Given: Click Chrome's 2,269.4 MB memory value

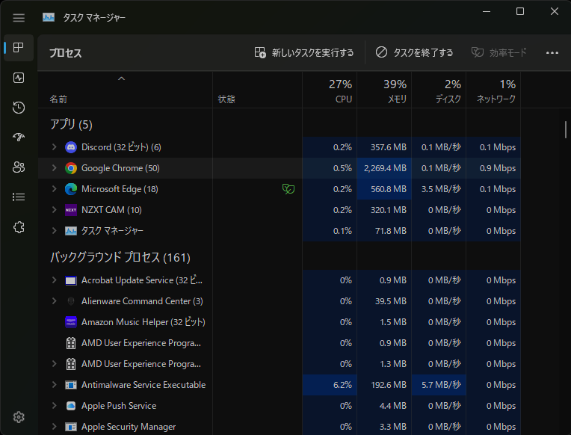Looking at the screenshot, I should point(385,168).
